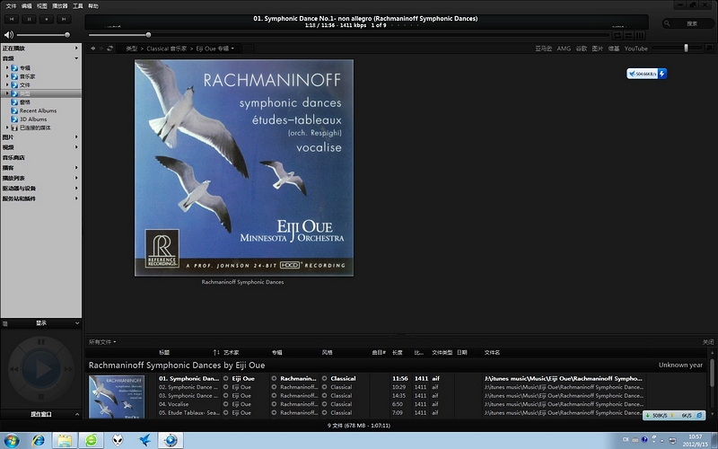Open the DSP equalizer bars icon

640,35
